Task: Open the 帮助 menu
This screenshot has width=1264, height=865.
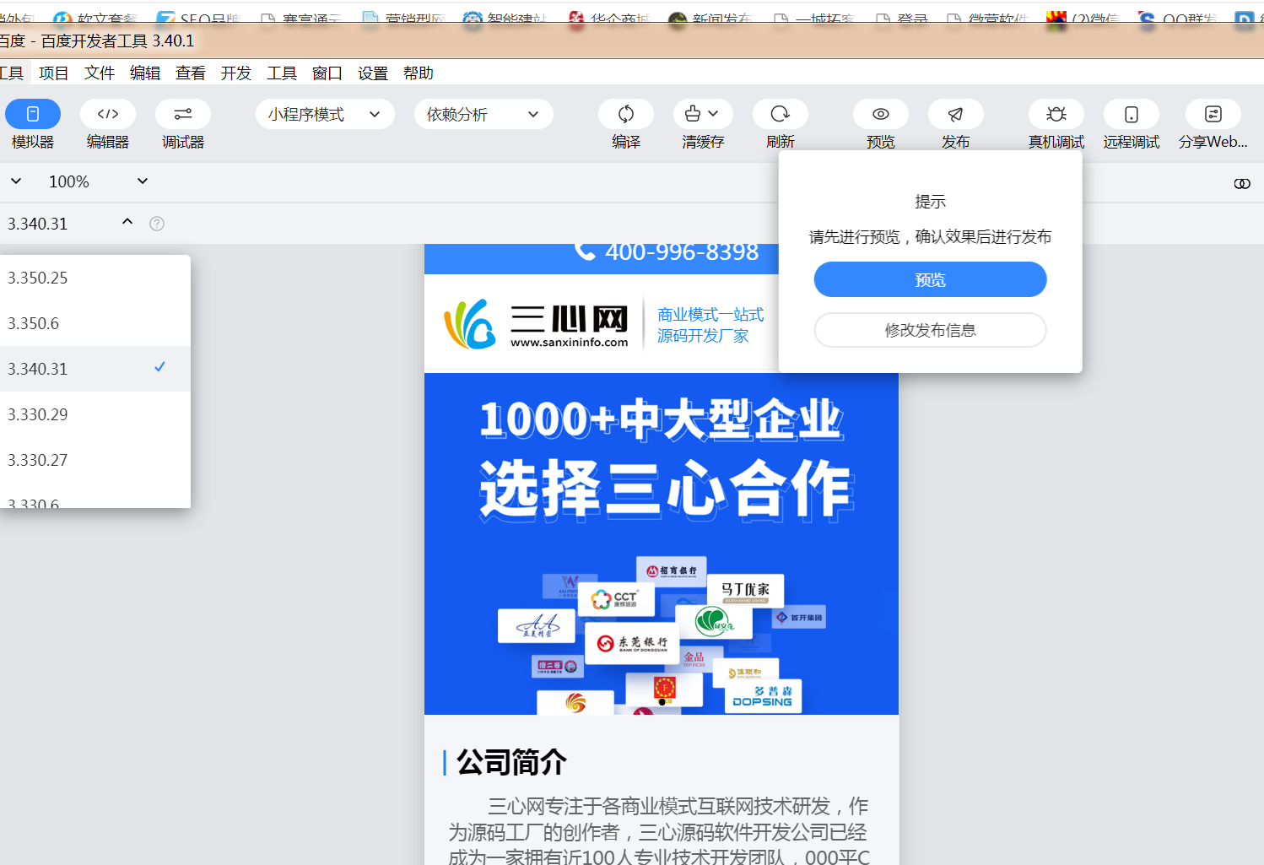Action: tap(419, 73)
